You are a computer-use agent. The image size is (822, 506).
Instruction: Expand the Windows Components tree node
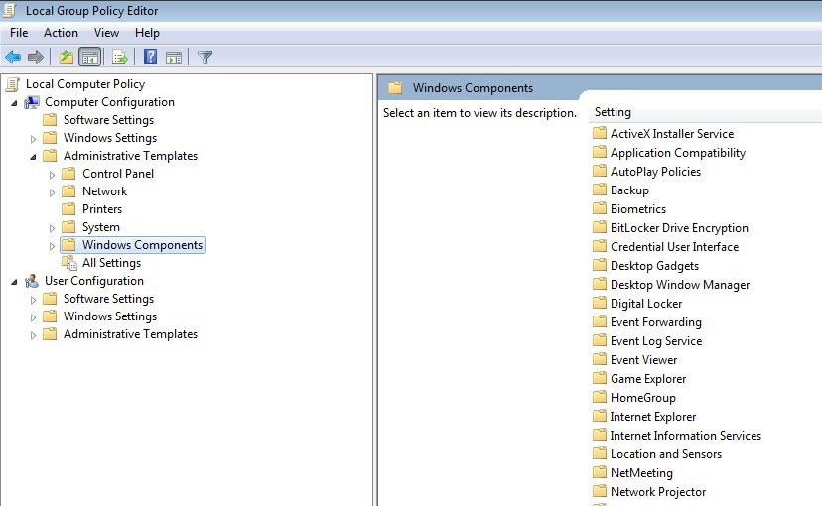tap(52, 246)
